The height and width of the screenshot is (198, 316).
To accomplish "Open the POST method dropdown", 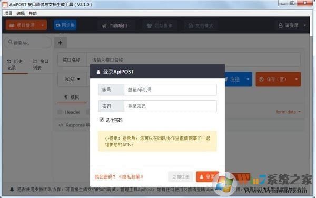I will [72, 80].
